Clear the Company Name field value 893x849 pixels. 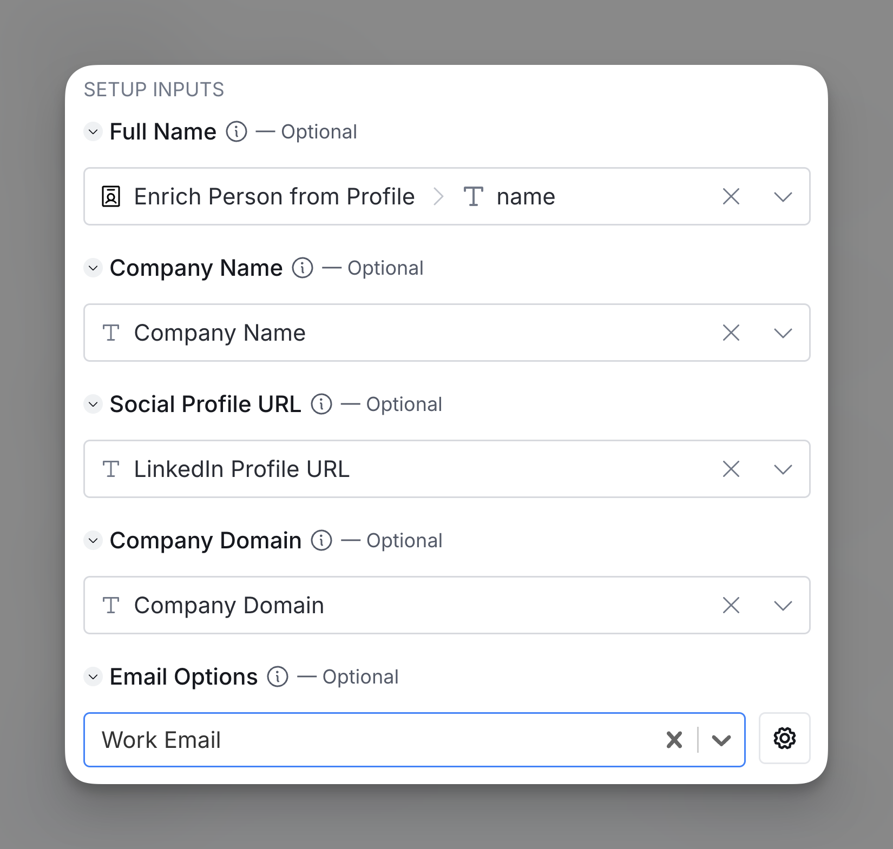click(731, 333)
